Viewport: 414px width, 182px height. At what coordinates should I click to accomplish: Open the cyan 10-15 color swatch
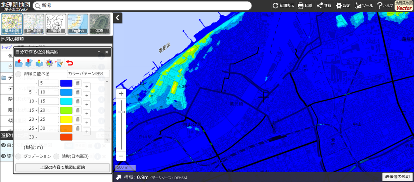(66, 101)
